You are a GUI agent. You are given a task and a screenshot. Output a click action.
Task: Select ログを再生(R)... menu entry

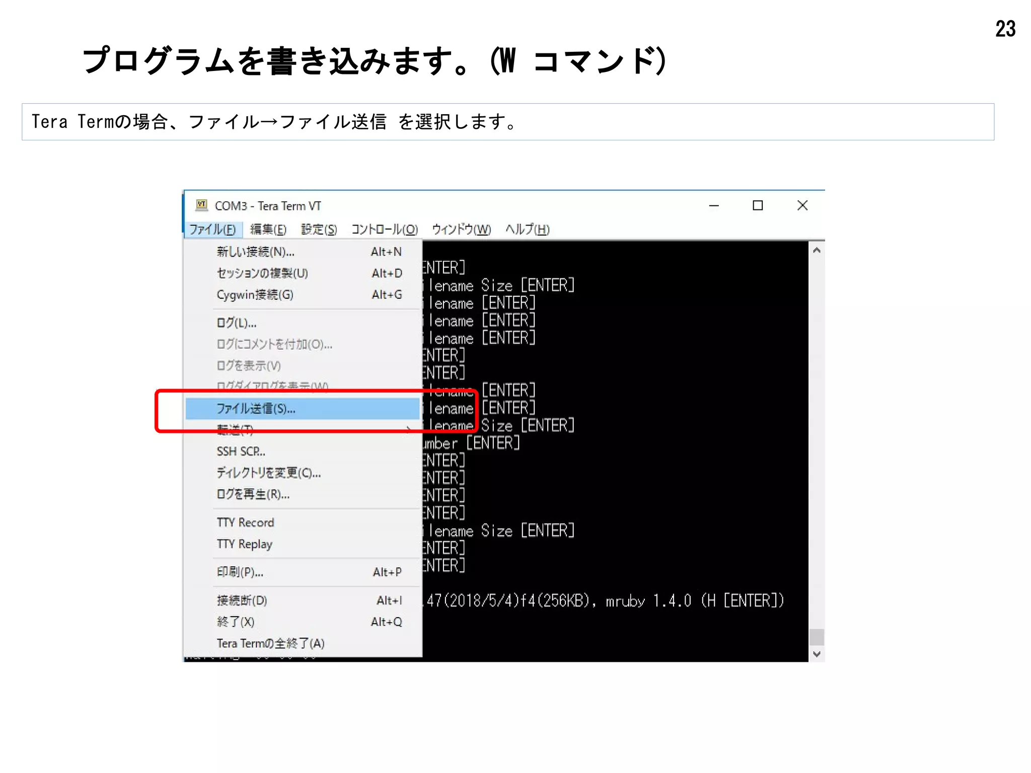pyautogui.click(x=303, y=494)
